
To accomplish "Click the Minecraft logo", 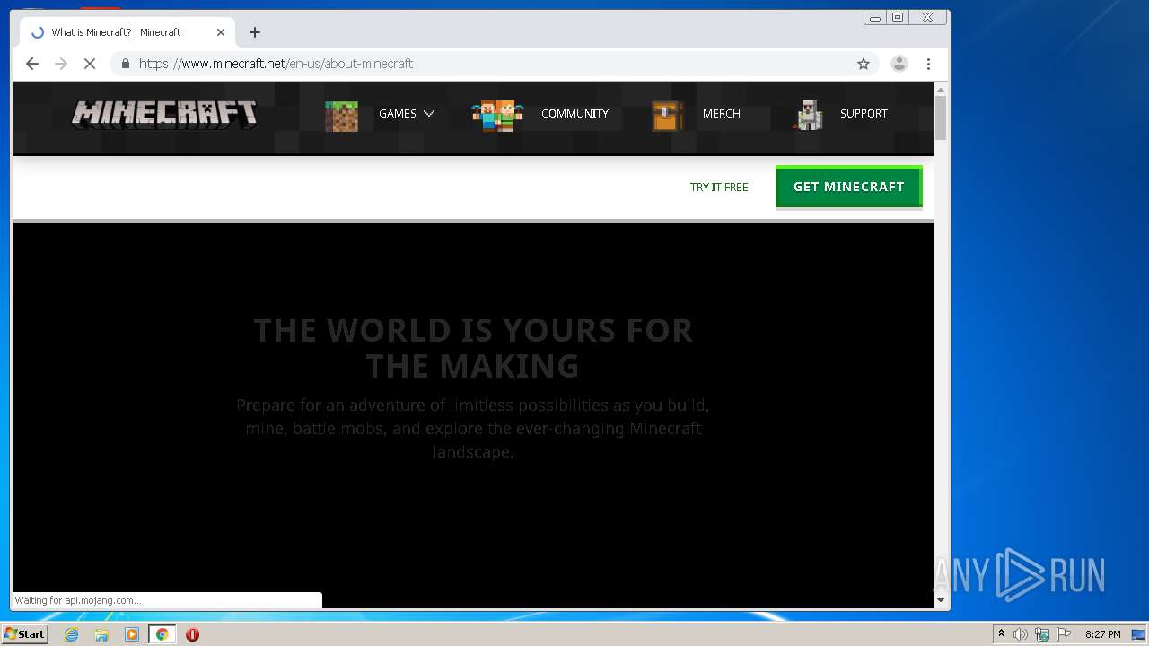I will point(164,114).
